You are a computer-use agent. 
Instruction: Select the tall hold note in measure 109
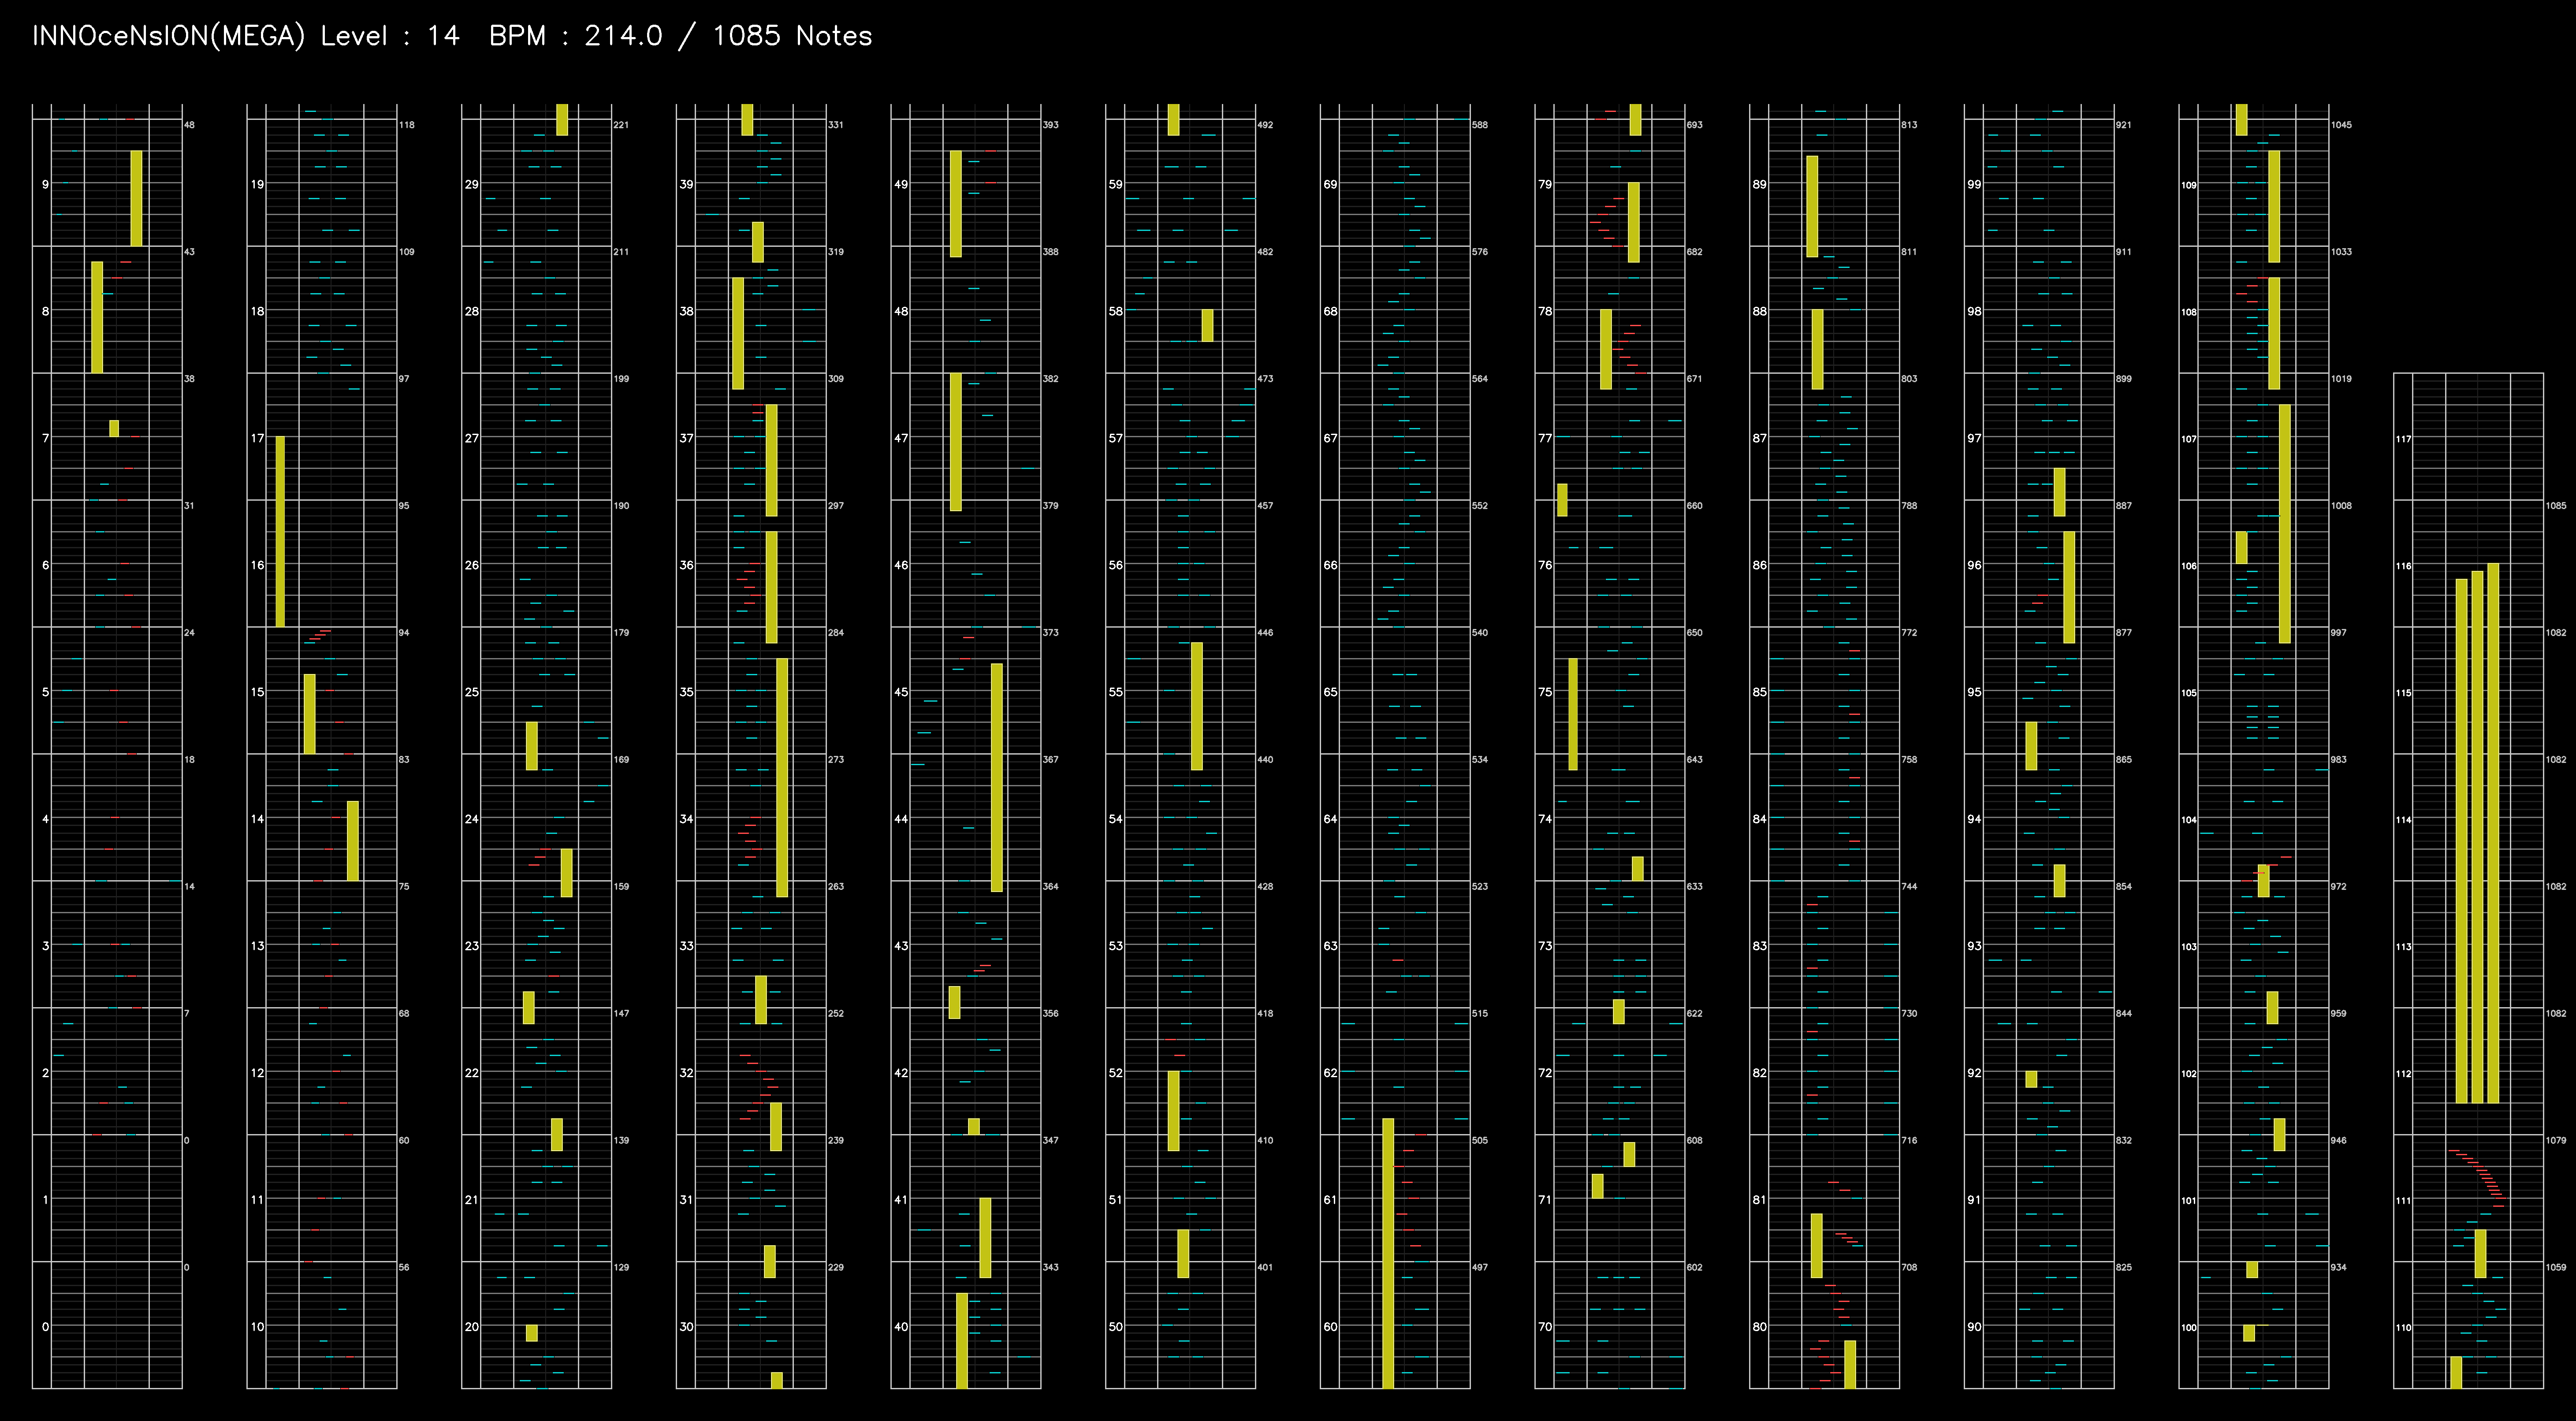point(2274,206)
